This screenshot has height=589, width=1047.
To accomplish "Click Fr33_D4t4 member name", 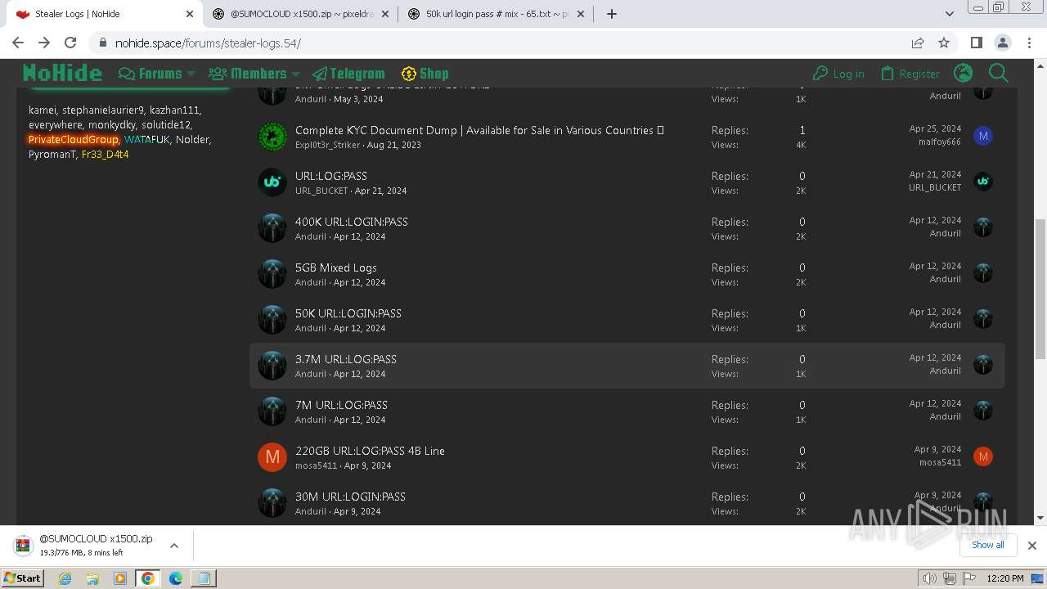I will coord(105,154).
